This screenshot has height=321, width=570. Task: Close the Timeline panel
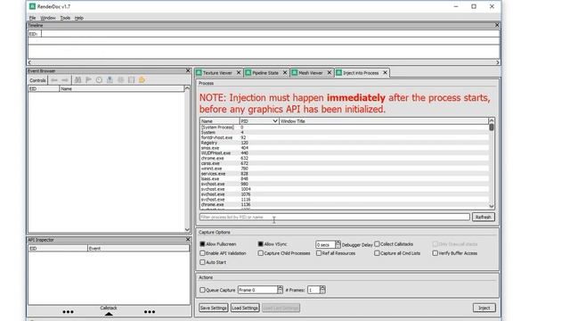point(497,25)
